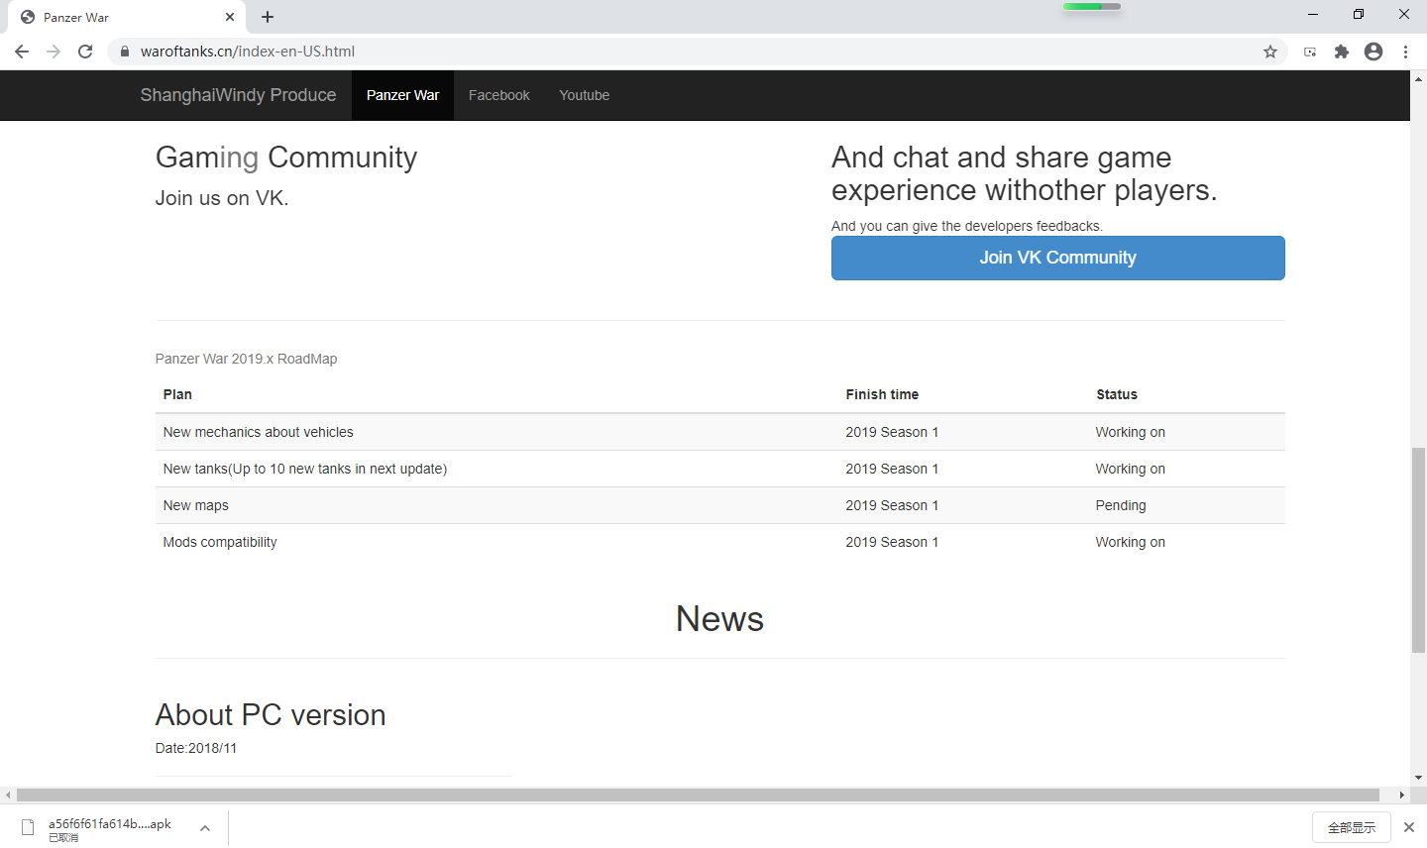The width and height of the screenshot is (1427, 848).
Task: Select the Panzer War nav item
Action: (402, 95)
